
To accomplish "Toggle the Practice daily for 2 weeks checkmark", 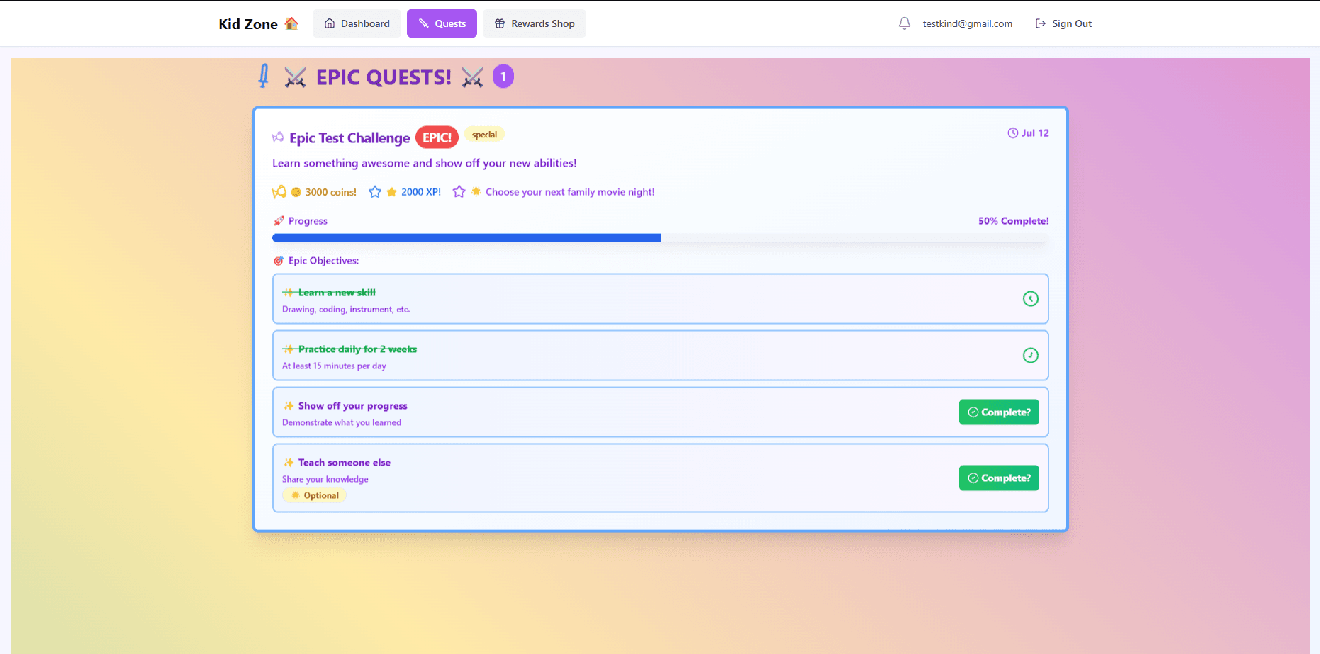I will click(x=1031, y=356).
